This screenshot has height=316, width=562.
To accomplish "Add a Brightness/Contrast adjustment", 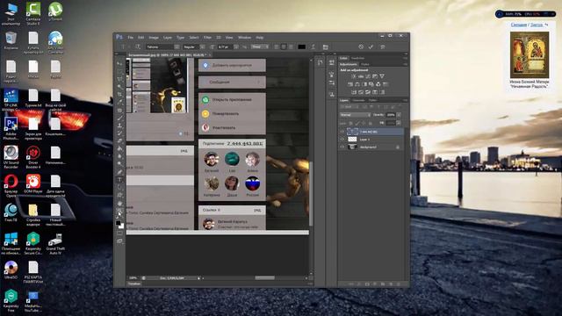I will (x=354, y=76).
